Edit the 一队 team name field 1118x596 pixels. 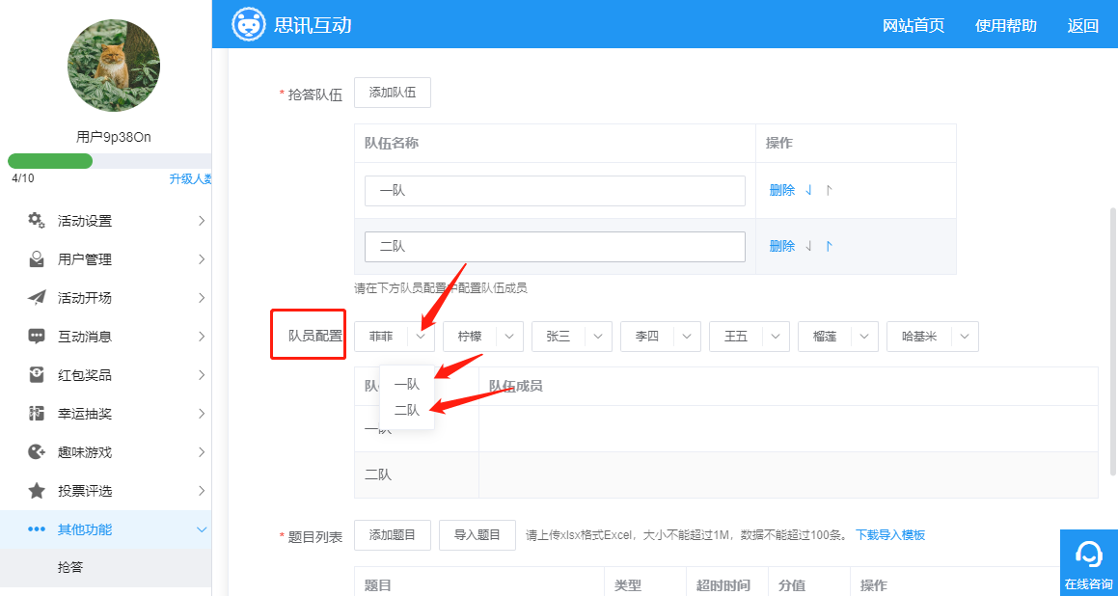click(x=555, y=190)
